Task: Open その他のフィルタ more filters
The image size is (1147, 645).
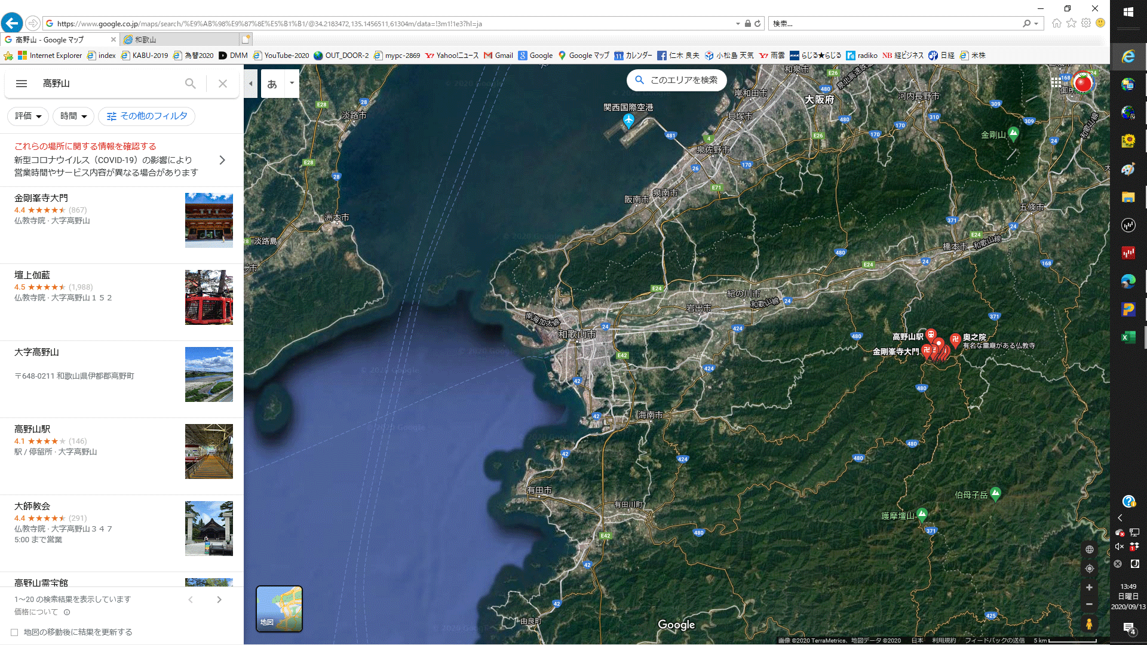Action: pos(146,116)
